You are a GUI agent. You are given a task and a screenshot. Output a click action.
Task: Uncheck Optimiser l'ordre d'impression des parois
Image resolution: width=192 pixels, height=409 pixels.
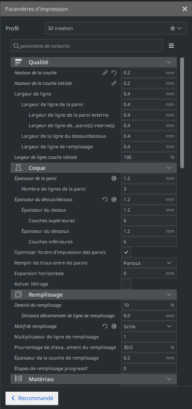point(126,253)
